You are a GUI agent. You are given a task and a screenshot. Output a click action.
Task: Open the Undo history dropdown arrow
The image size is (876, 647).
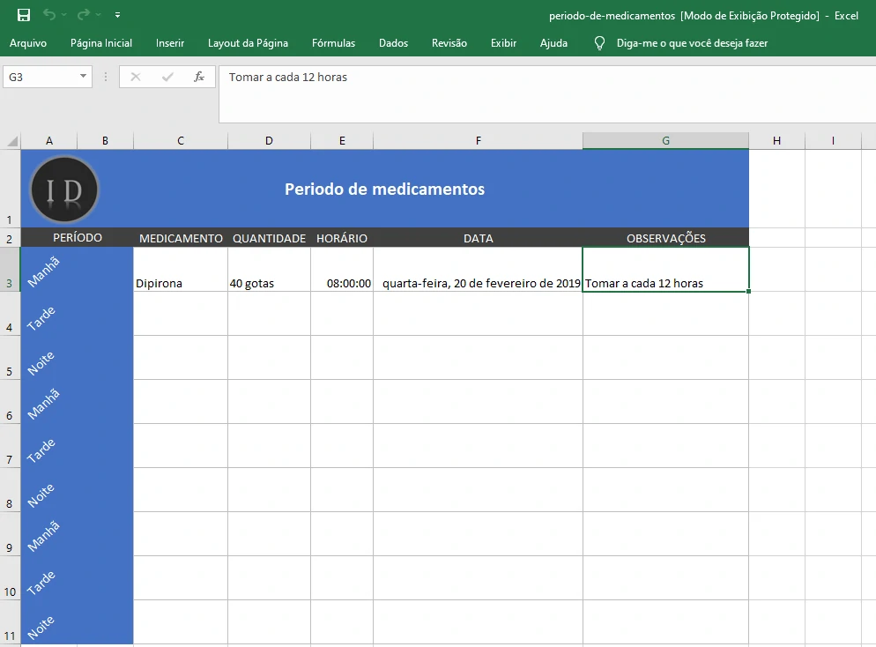64,15
